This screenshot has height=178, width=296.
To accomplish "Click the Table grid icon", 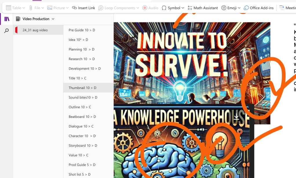I will (8, 8).
